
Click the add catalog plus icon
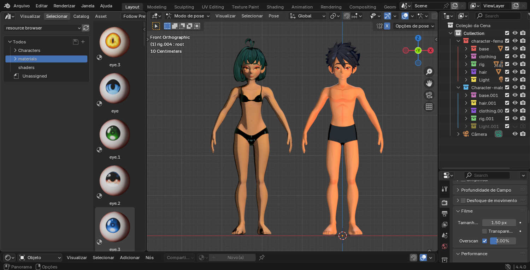(83, 42)
